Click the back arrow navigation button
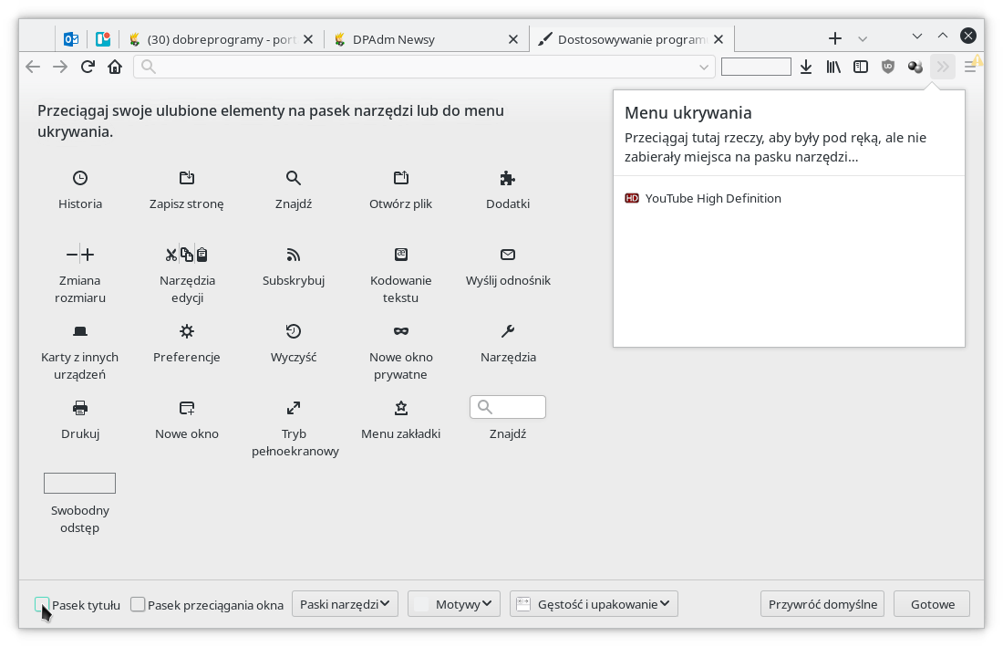Image resolution: width=1003 pixels, height=647 pixels. 33,67
